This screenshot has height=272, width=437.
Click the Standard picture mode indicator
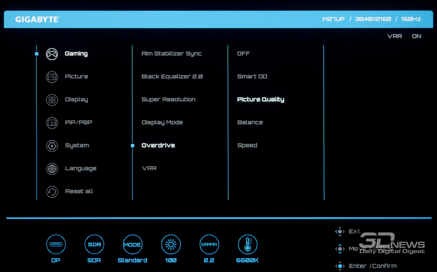pos(132,244)
